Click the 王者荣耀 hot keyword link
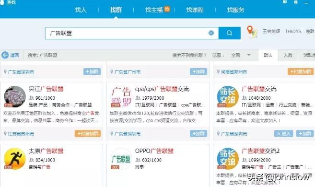This screenshot has width=315, height=187. coord(271,31)
